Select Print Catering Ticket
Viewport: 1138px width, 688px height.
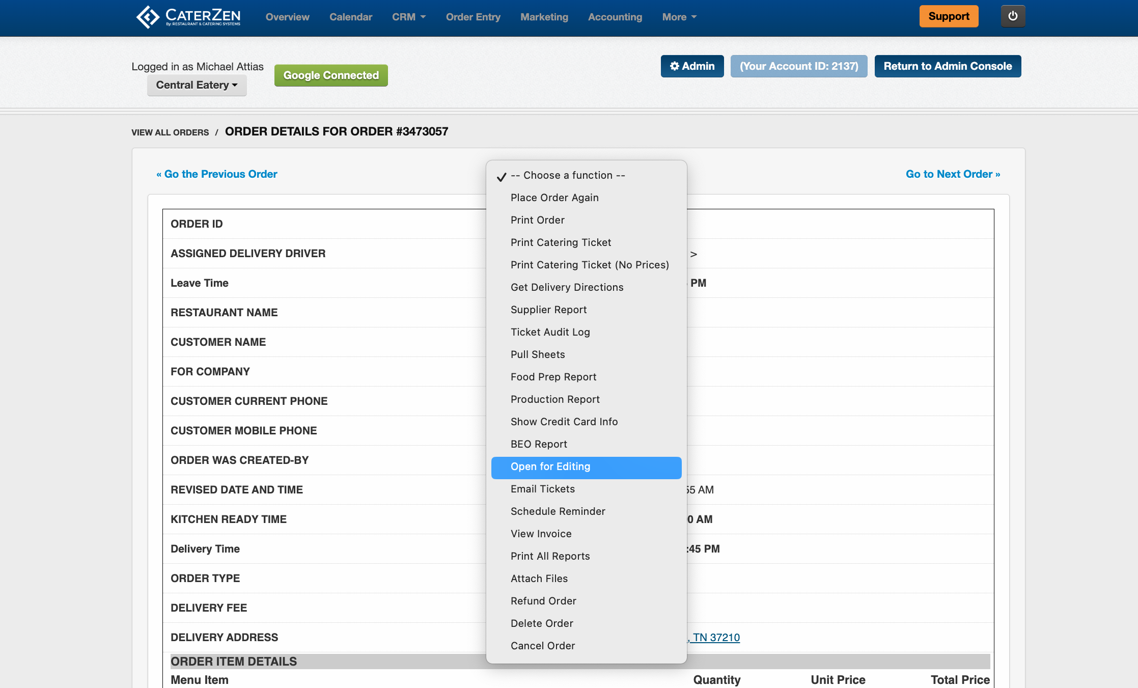coord(586,242)
